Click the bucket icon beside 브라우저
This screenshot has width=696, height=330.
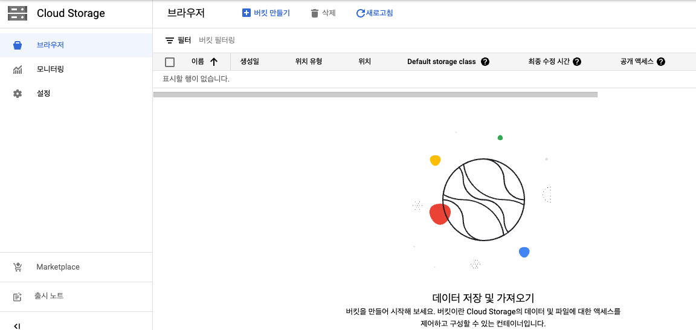18,45
